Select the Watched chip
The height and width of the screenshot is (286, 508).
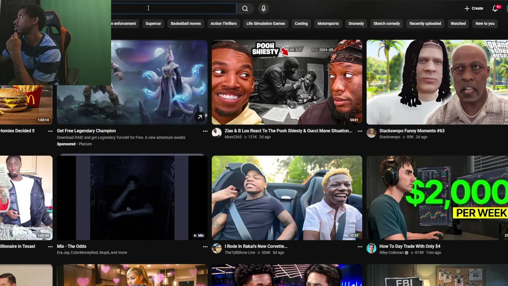click(x=458, y=23)
